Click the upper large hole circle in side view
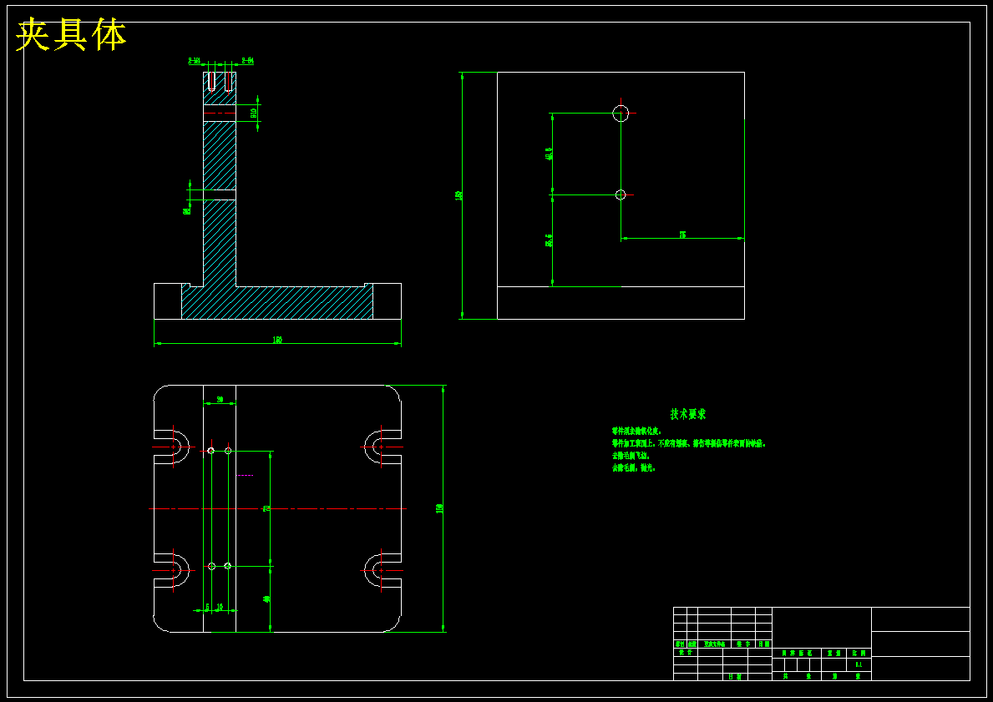 coord(621,114)
